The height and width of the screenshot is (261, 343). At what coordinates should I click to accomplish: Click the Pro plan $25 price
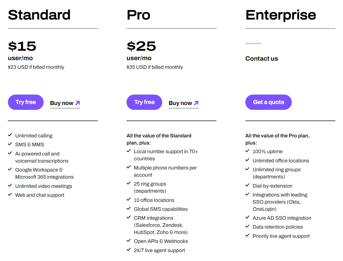pyautogui.click(x=141, y=46)
